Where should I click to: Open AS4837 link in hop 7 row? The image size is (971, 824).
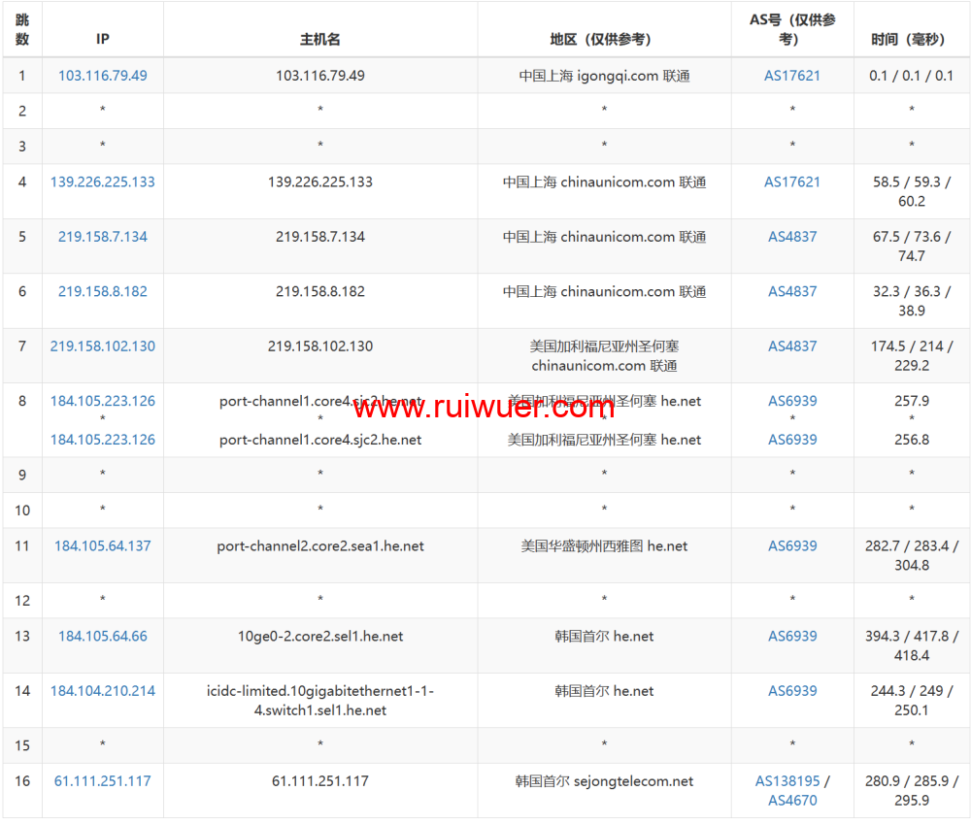(792, 346)
